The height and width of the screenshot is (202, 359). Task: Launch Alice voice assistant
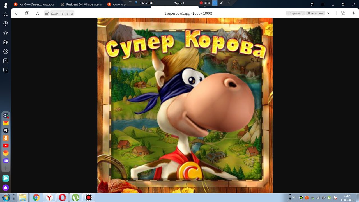pyautogui.click(x=6, y=188)
